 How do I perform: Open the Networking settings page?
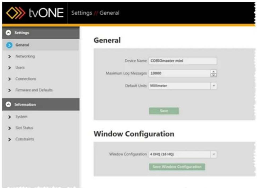25,56
